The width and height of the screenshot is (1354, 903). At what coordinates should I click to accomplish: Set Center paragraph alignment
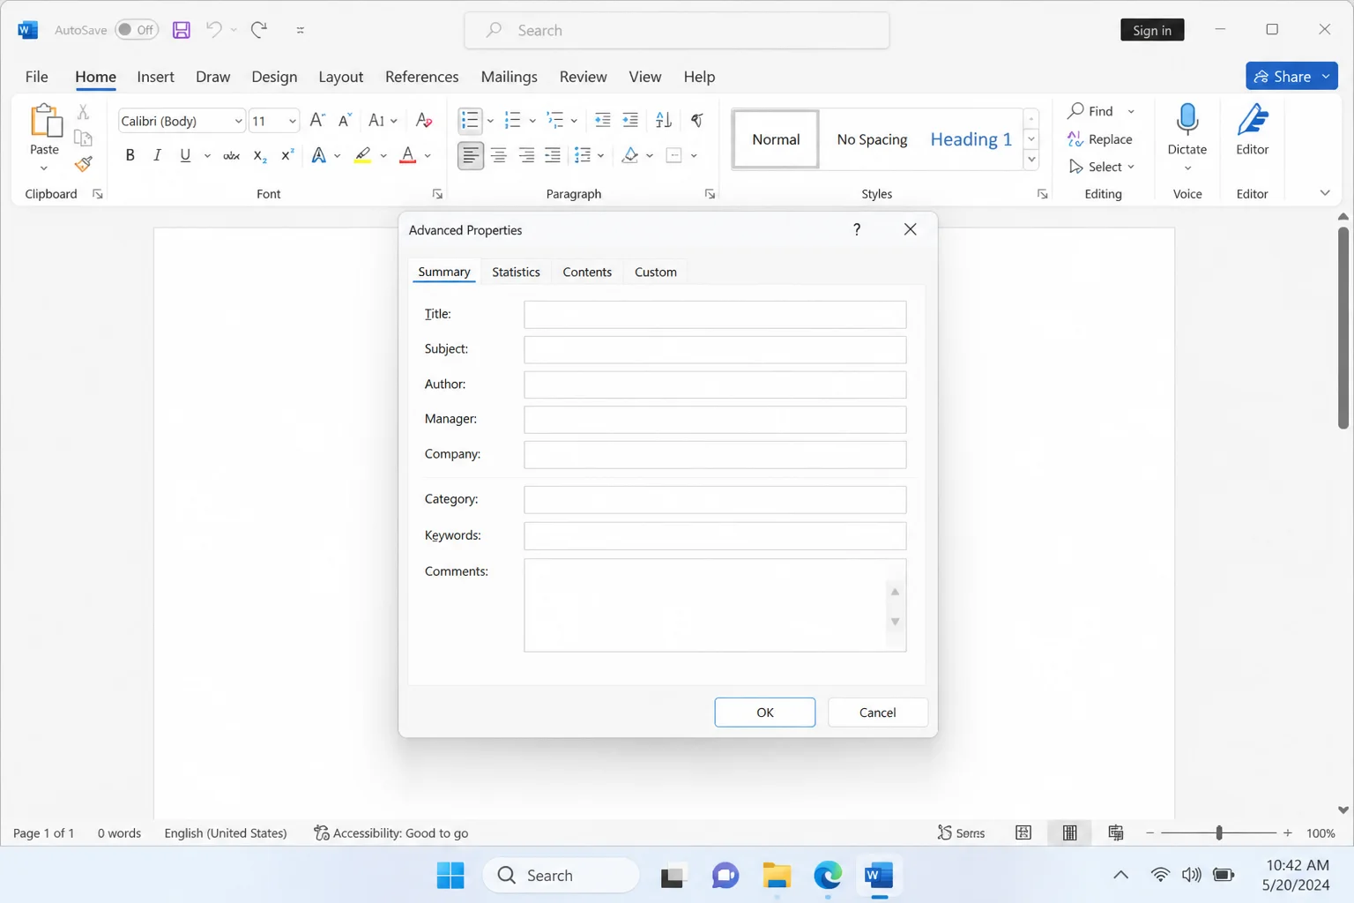498,156
